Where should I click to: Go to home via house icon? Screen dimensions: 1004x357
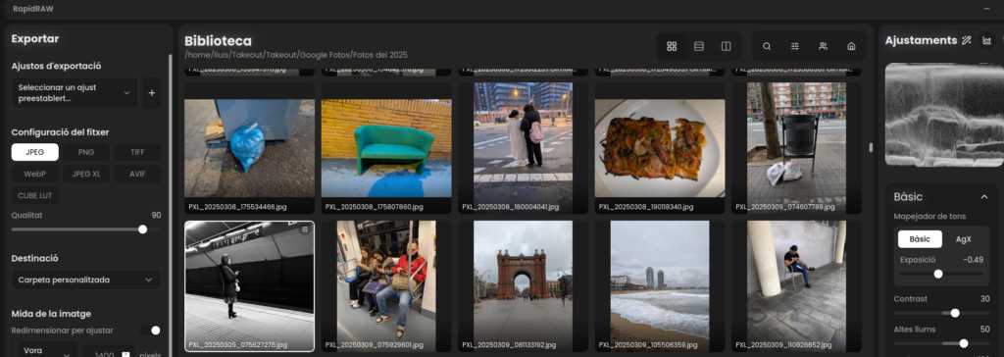coord(851,46)
